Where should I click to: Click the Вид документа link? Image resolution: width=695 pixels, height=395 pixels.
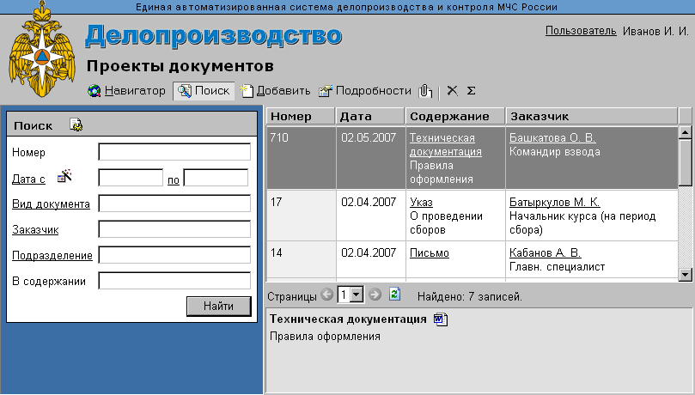click(x=51, y=204)
